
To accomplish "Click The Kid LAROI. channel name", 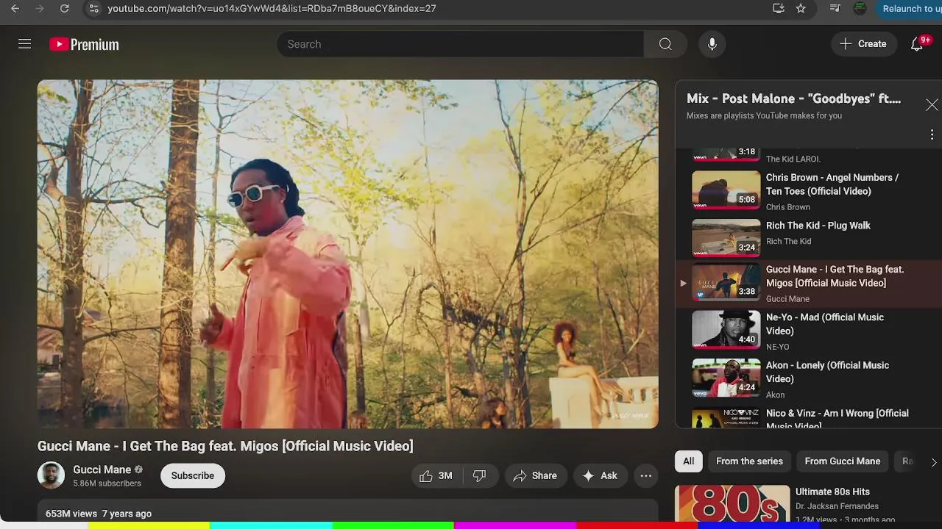I will [793, 159].
